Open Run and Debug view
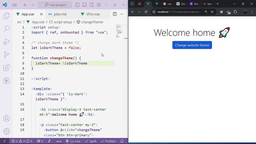This screenshot has width=256, height=144. (x=6, y=42)
